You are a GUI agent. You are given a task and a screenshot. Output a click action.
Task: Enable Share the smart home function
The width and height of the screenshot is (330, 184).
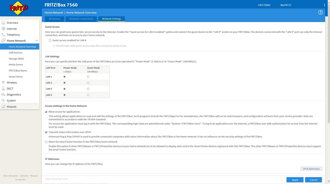click(x=46, y=142)
